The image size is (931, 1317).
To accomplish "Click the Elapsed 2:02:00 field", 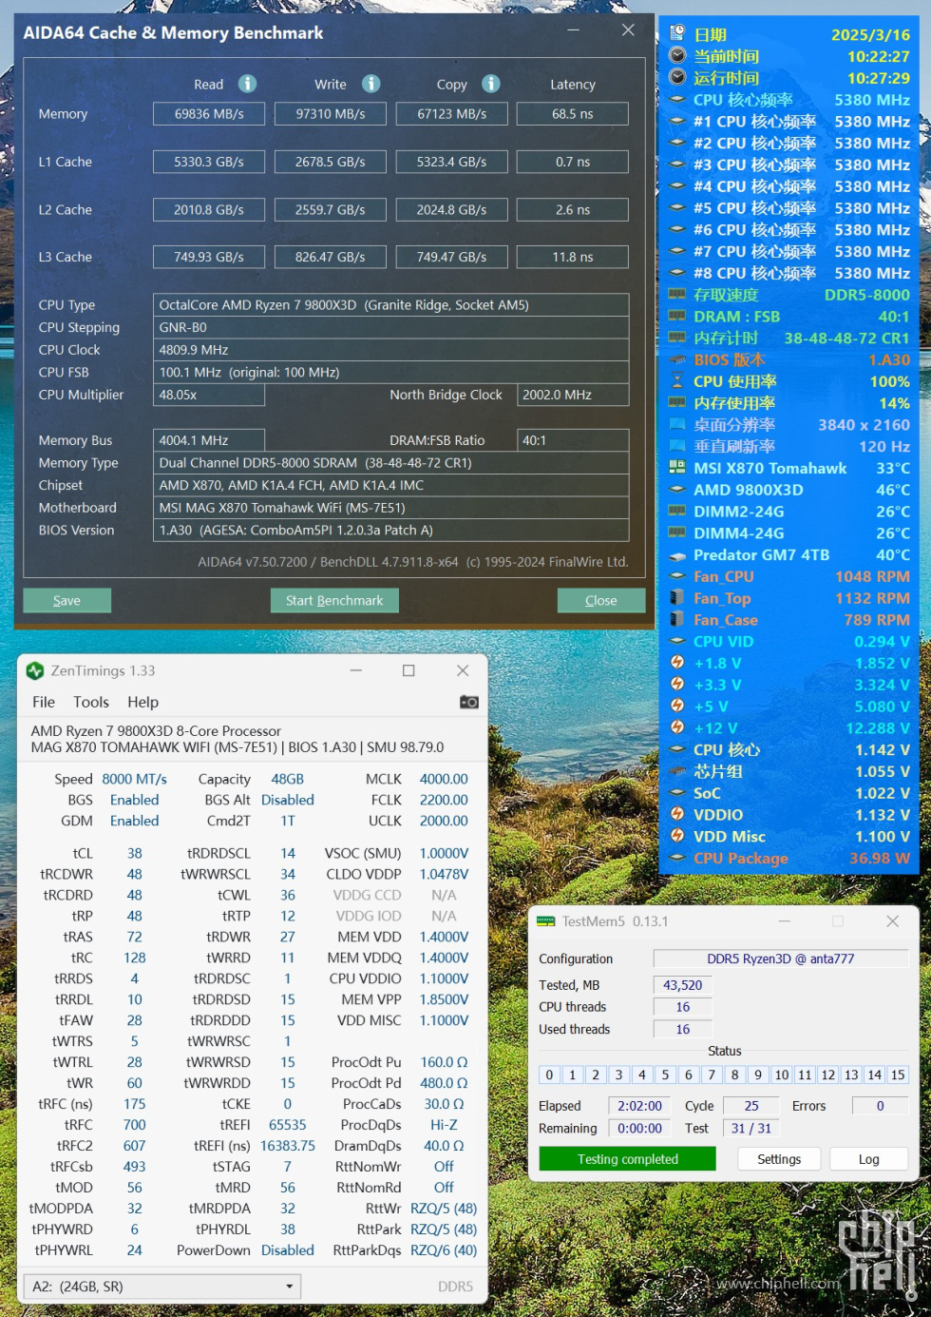I will [x=639, y=1106].
